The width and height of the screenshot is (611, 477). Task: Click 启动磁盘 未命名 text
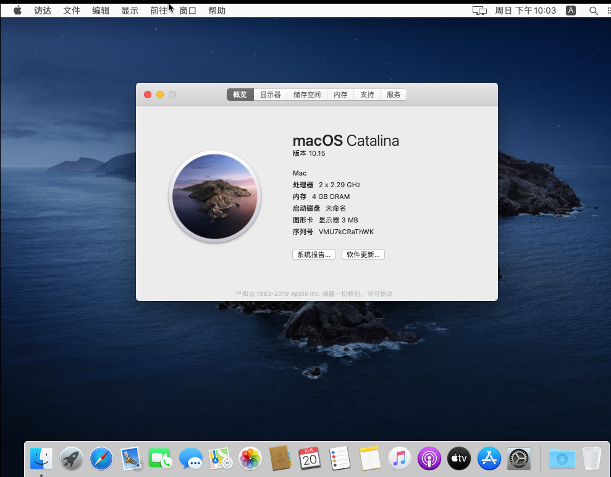coord(319,208)
